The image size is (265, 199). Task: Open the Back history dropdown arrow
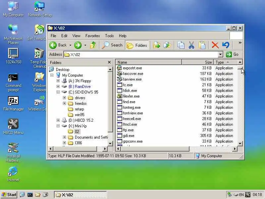coord(70,45)
